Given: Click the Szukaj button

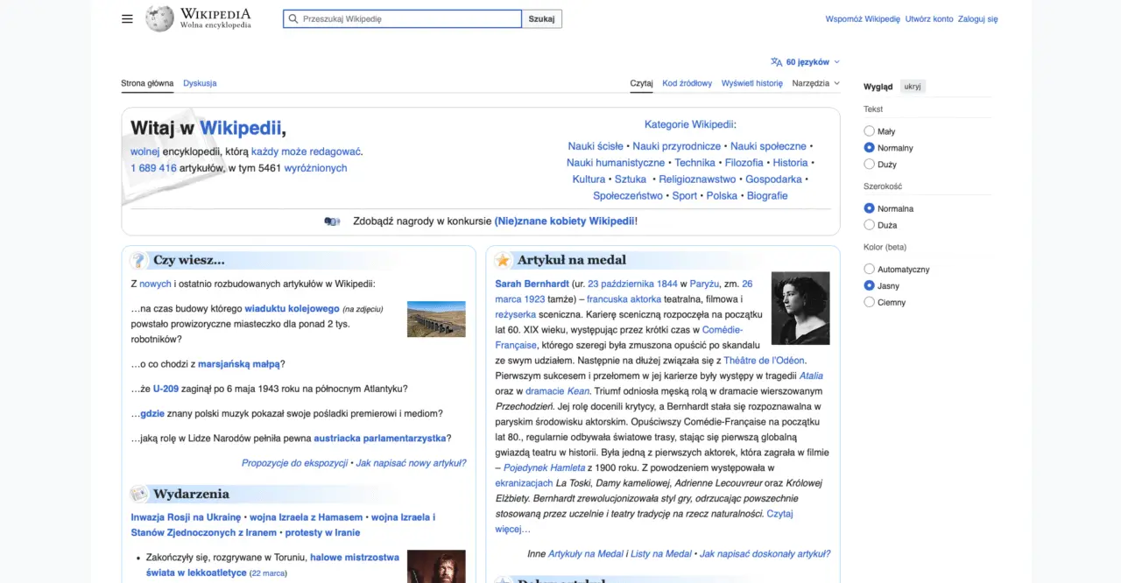Looking at the screenshot, I should [x=542, y=18].
